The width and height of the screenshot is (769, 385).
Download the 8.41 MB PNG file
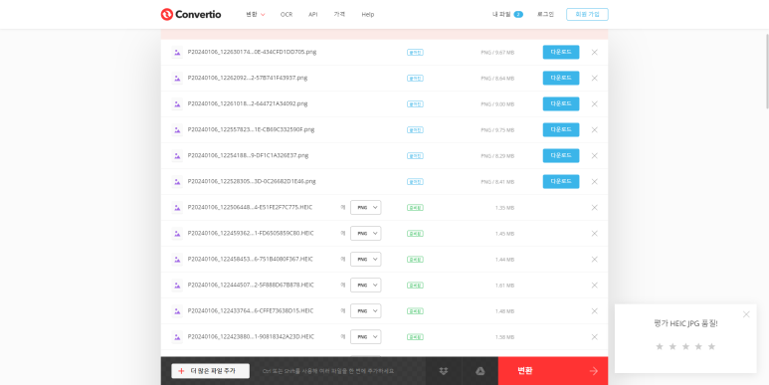560,181
